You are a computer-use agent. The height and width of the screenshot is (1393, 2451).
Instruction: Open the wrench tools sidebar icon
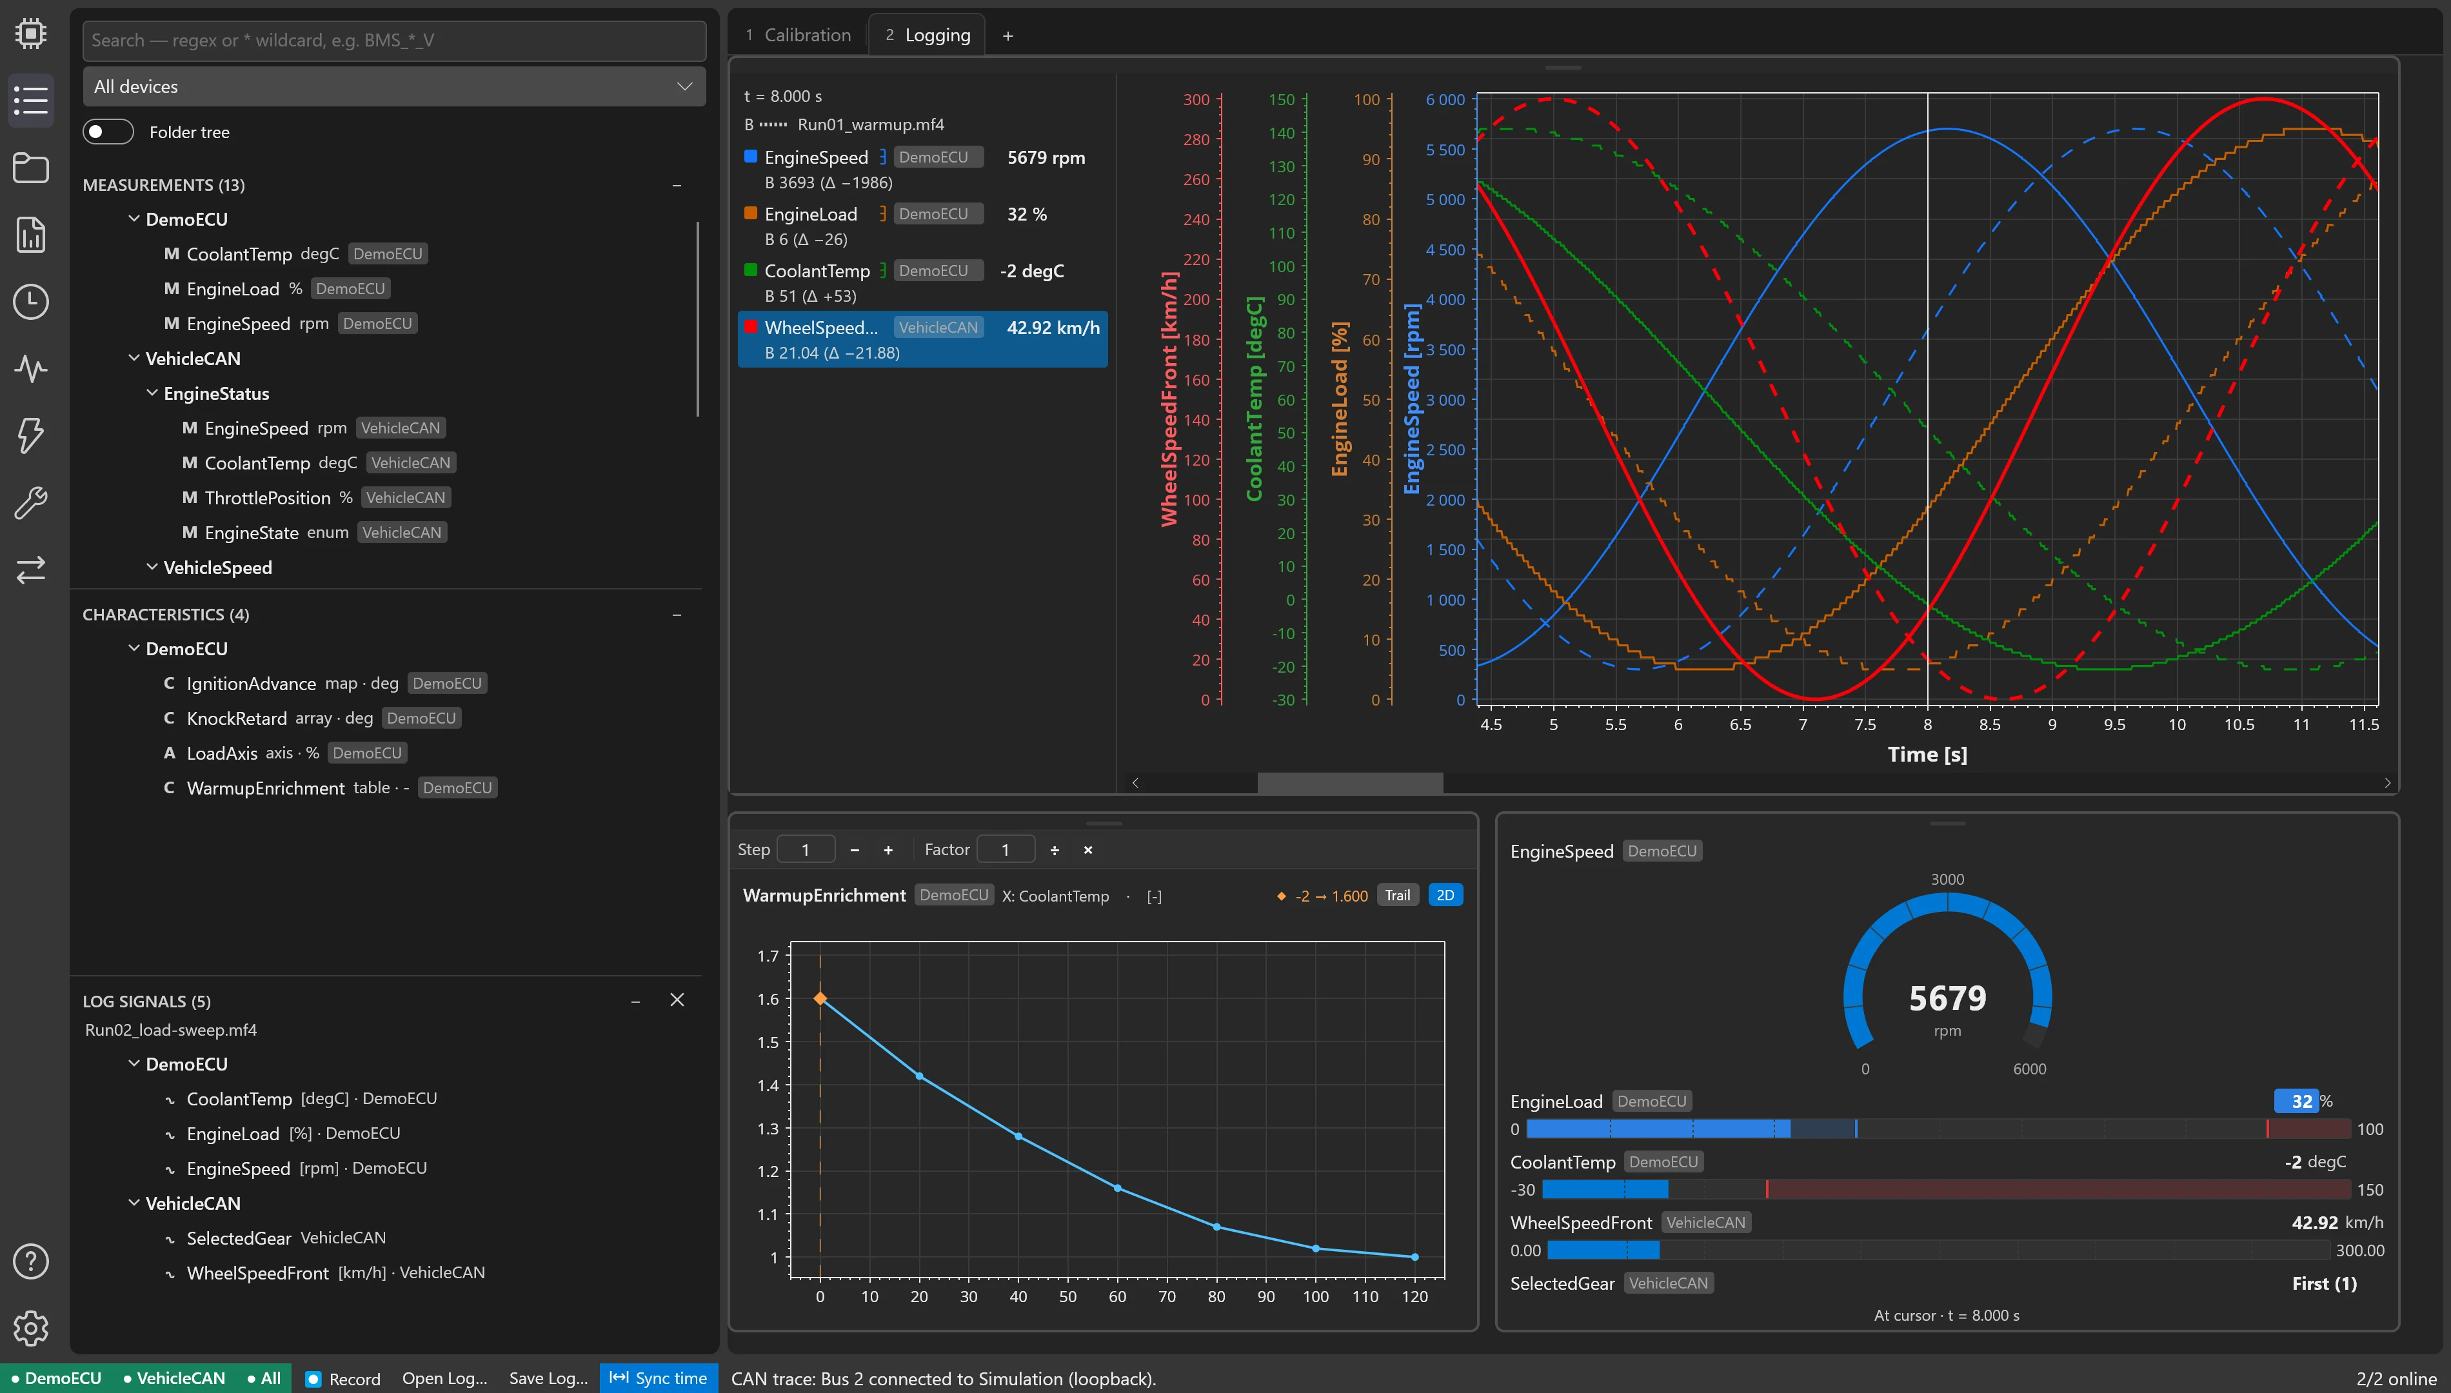[x=30, y=502]
